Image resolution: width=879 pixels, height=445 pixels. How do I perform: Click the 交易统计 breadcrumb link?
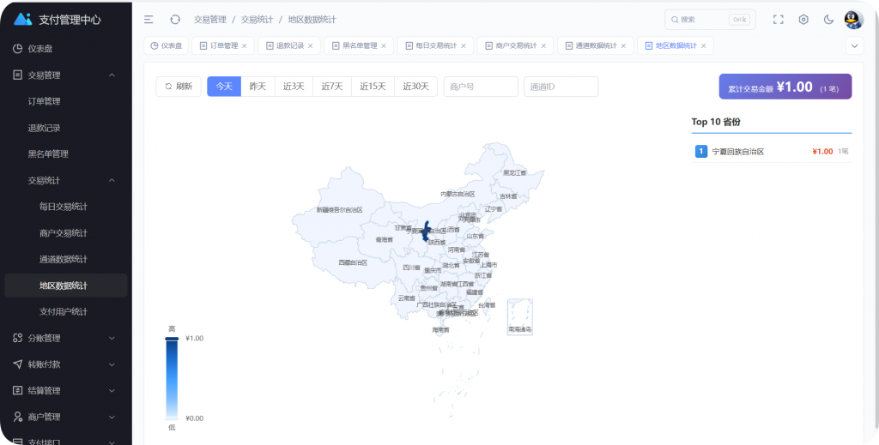click(257, 20)
